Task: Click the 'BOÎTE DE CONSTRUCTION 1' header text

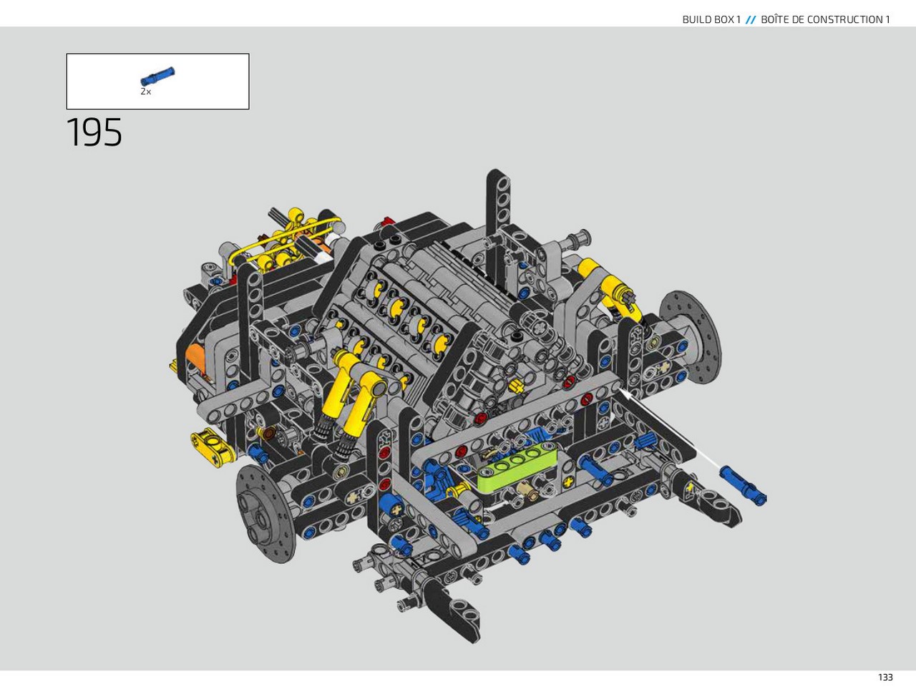Action: pos(825,19)
